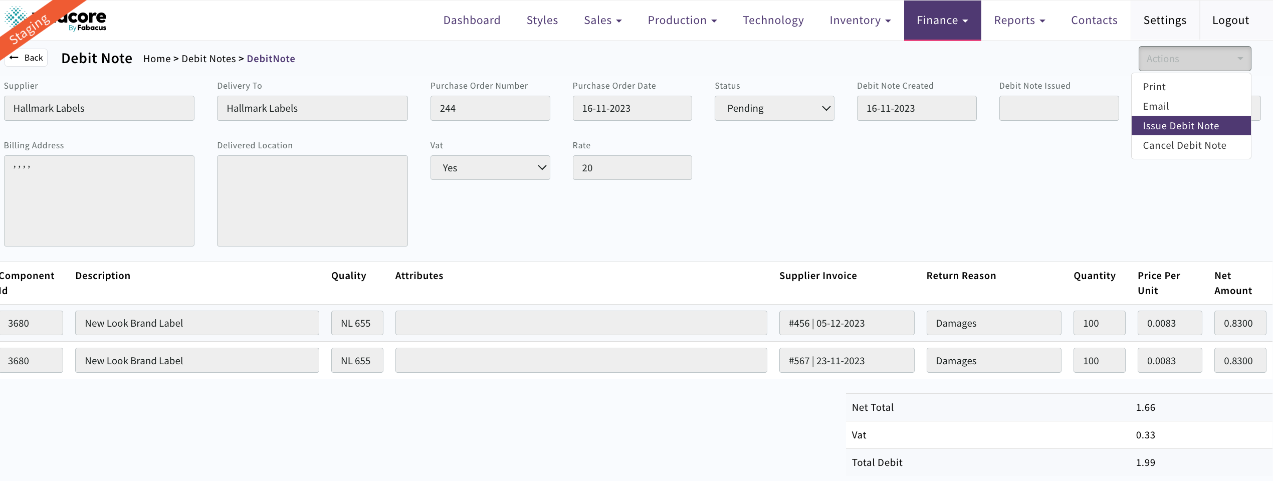Click the Home breadcrumb link
The image size is (1273, 481).
(157, 59)
